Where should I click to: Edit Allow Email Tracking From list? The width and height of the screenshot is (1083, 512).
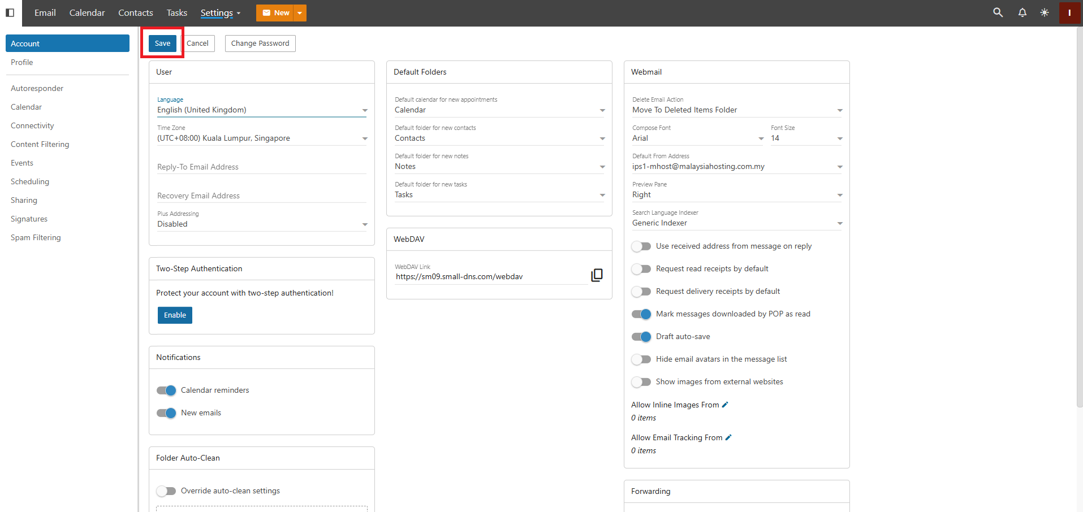click(728, 437)
